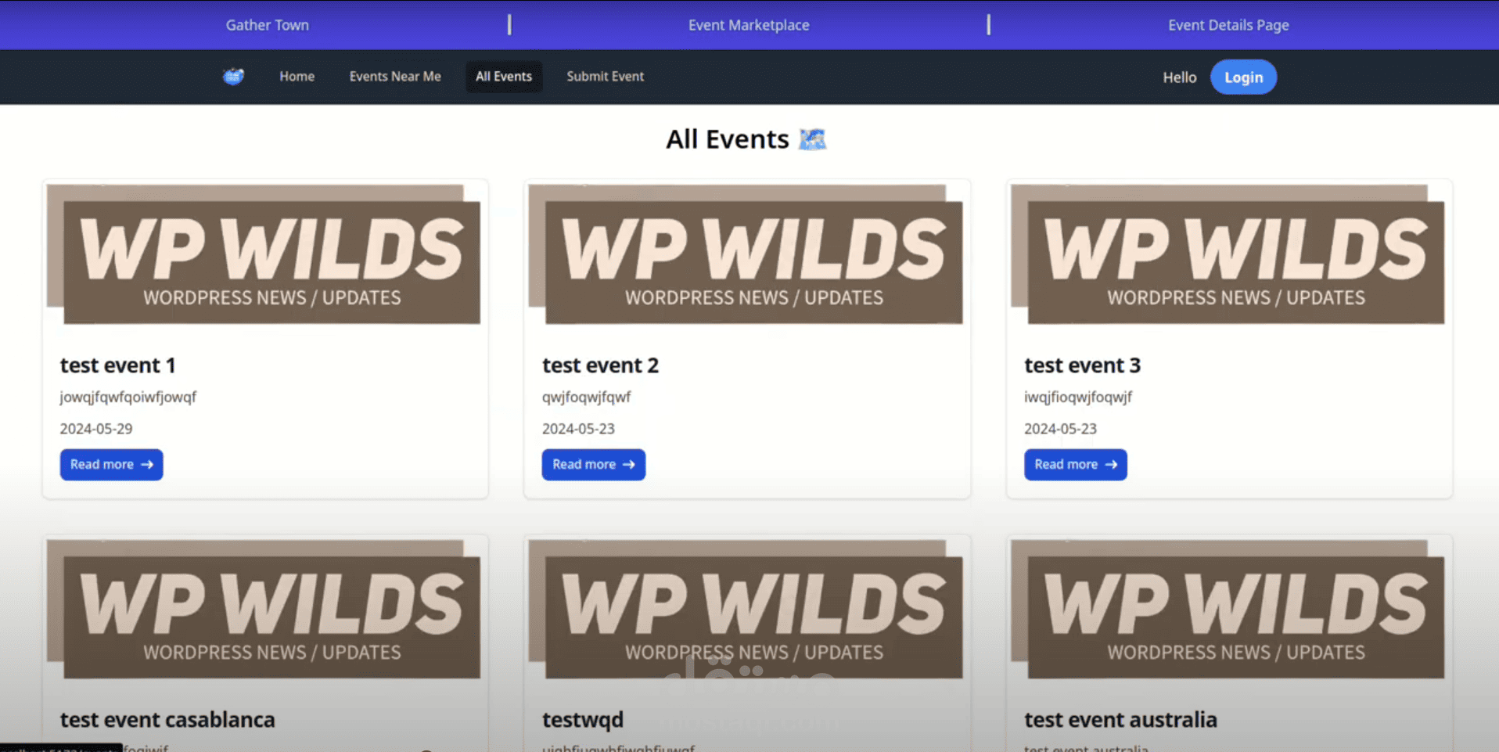Screen dimensions: 1499x752
Task: Open Event Details Page banner link
Action: tap(1228, 25)
